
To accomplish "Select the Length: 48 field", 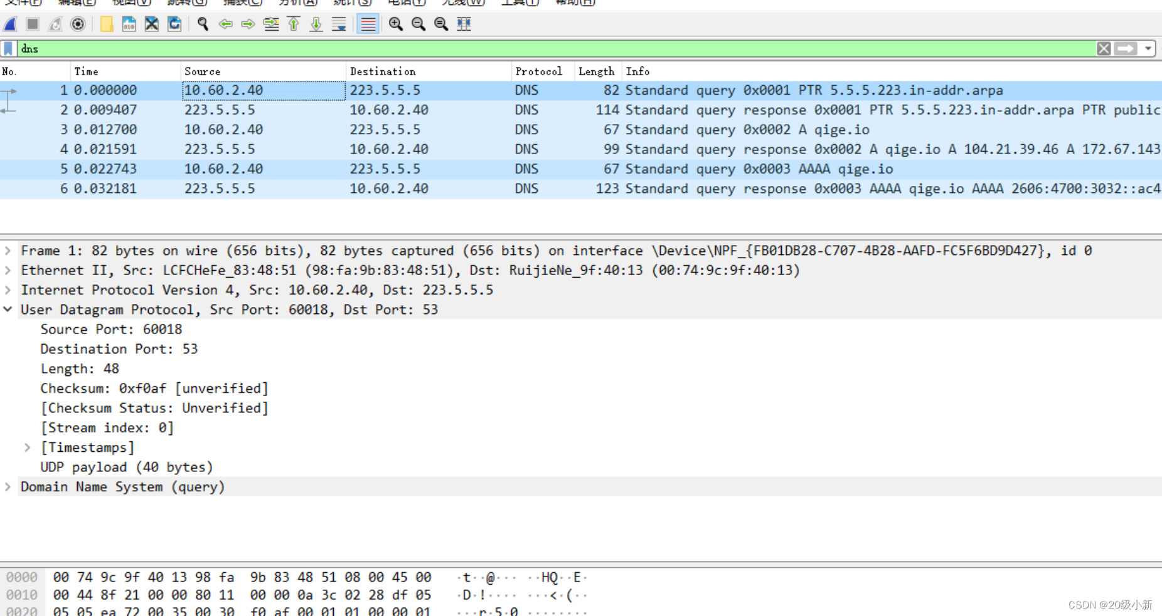I will [x=80, y=369].
